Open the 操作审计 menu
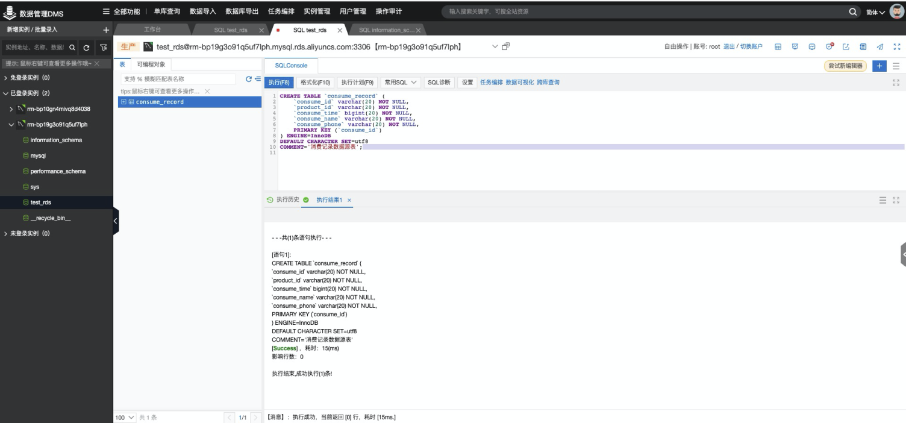906x423 pixels. (389, 11)
